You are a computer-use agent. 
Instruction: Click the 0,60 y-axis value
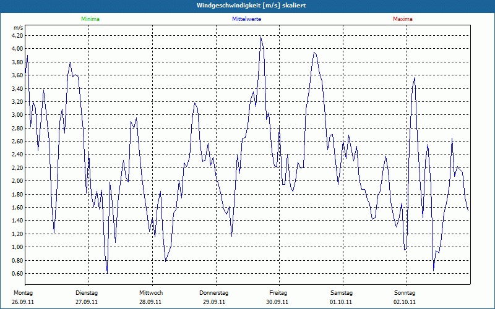coord(18,273)
